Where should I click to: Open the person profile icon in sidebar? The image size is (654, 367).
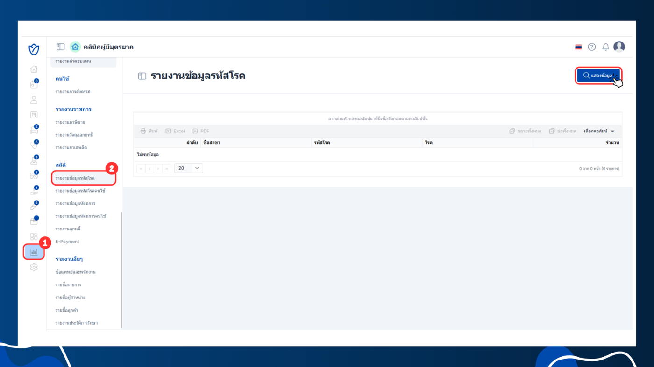click(34, 100)
